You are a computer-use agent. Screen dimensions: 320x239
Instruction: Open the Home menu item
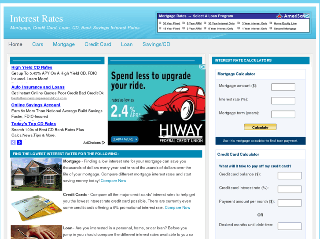pyautogui.click(x=15, y=44)
